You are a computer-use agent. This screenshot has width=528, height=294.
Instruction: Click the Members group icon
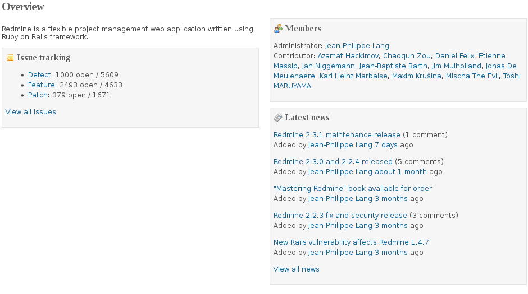point(277,29)
